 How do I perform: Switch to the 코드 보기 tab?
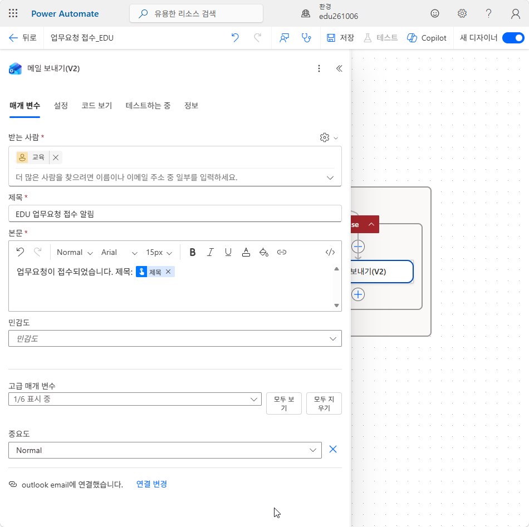click(x=96, y=106)
